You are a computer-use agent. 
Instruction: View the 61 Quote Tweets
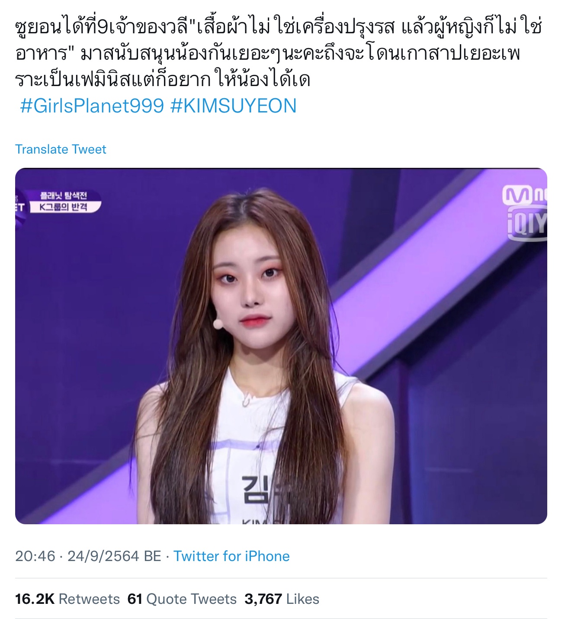coord(182,599)
